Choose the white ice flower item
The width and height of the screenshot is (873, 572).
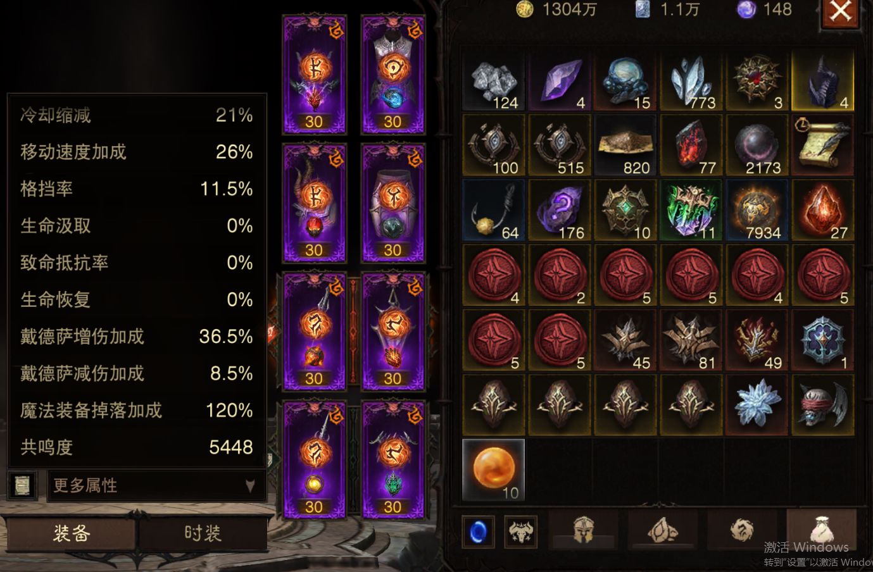pos(757,405)
